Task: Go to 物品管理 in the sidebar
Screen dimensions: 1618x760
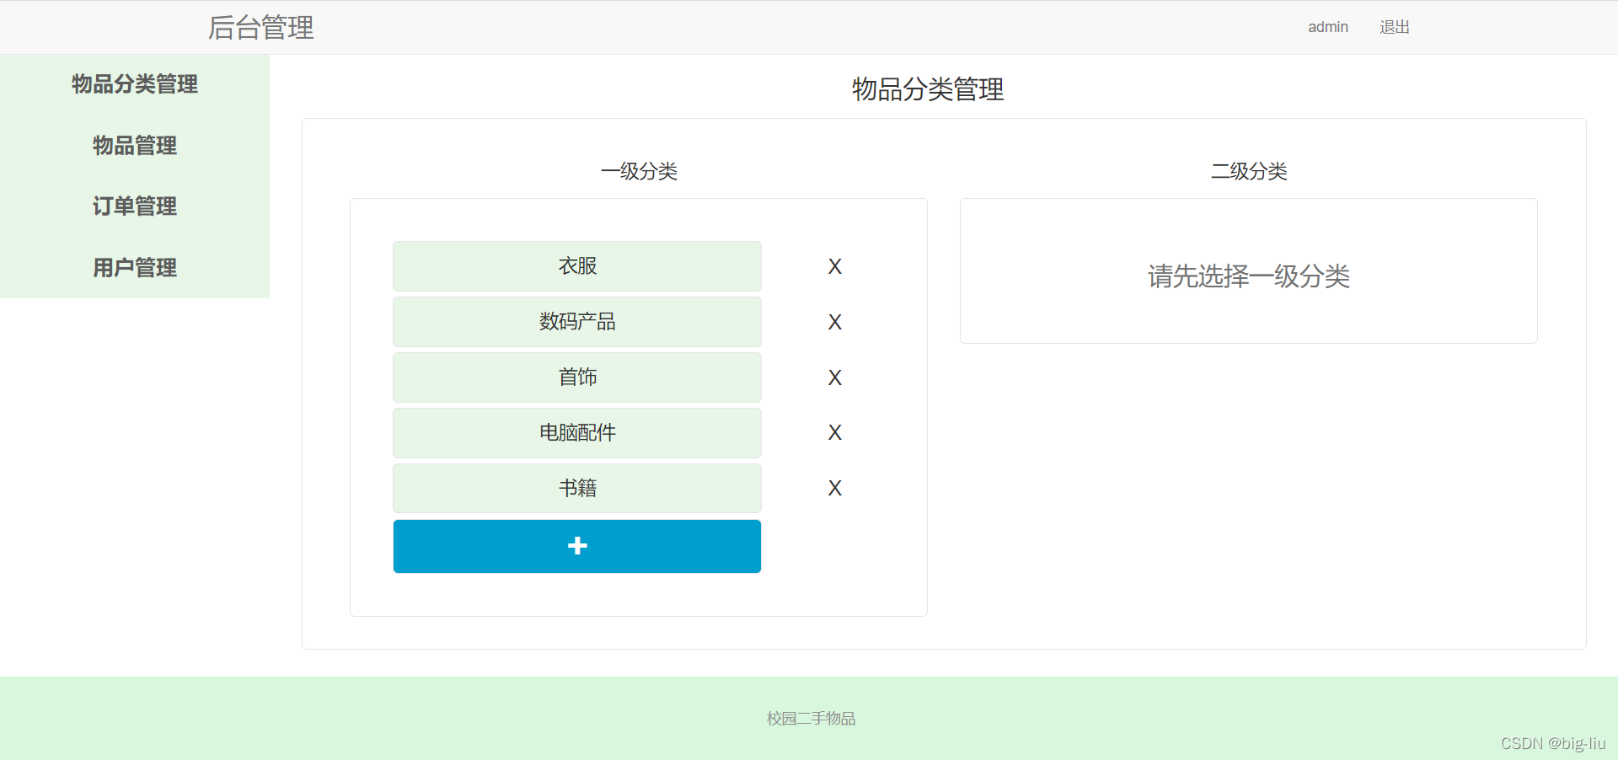Action: [135, 146]
